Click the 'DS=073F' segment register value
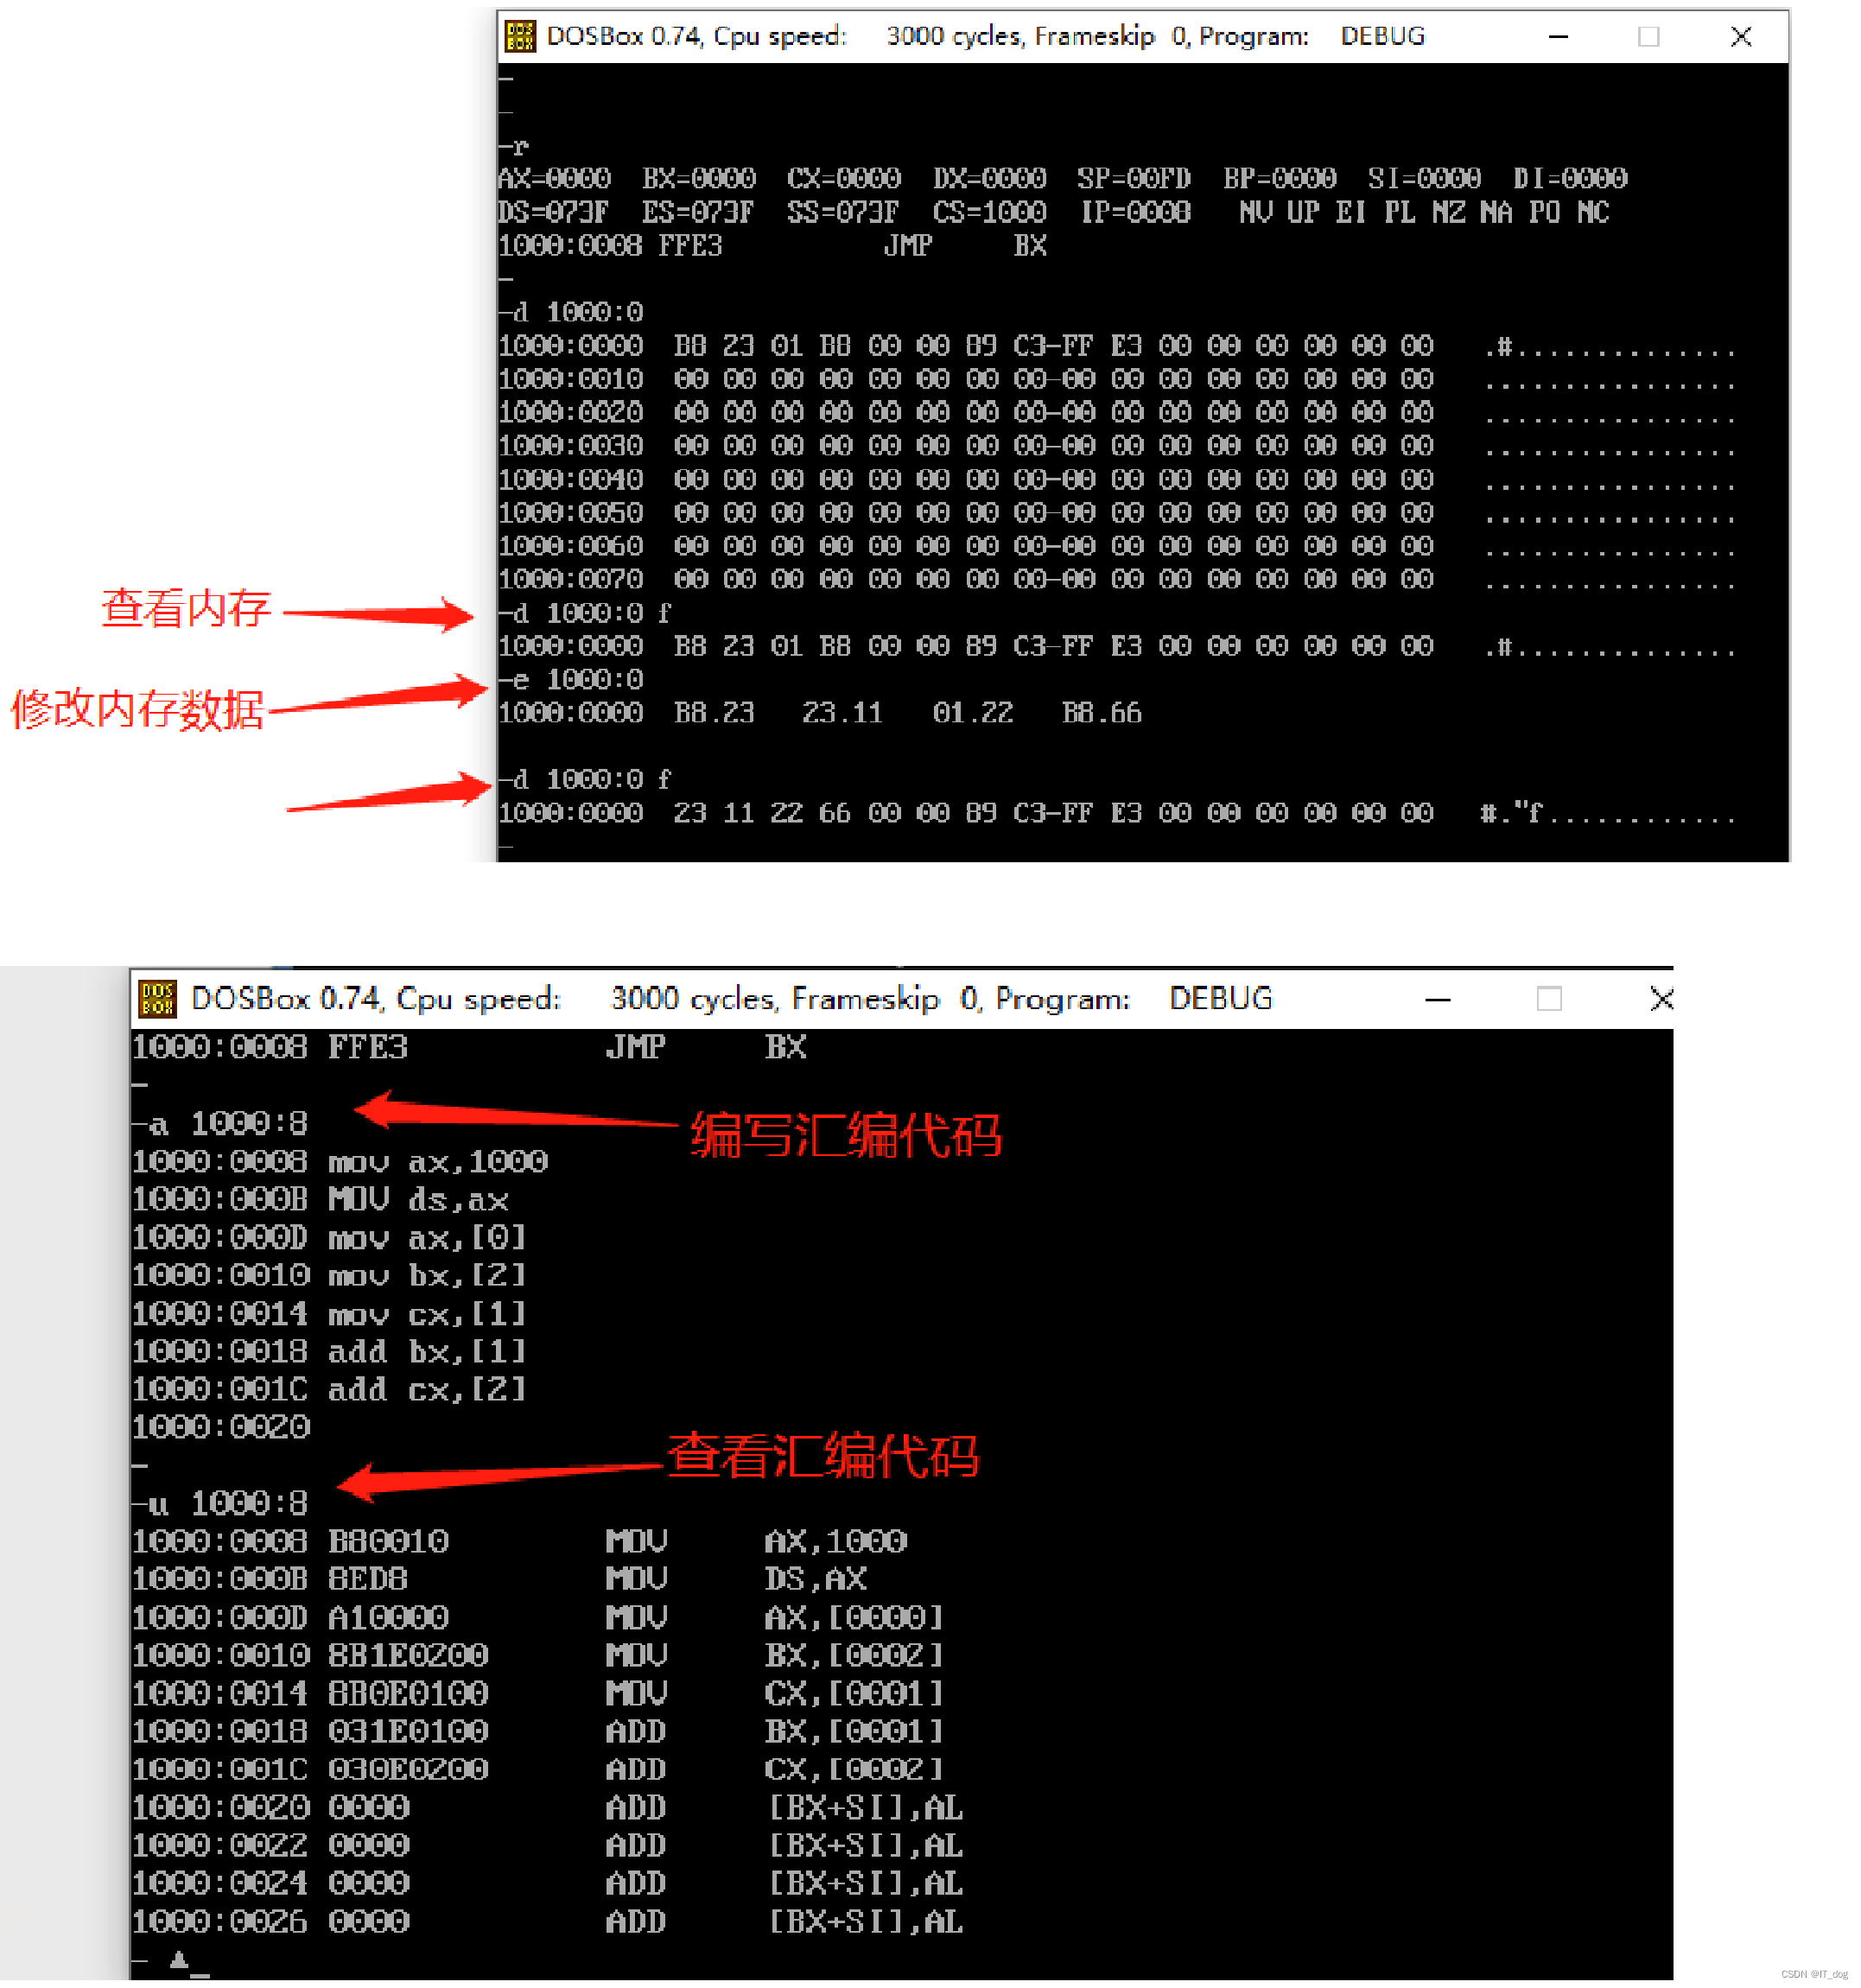1861x1988 pixels. pos(553,212)
